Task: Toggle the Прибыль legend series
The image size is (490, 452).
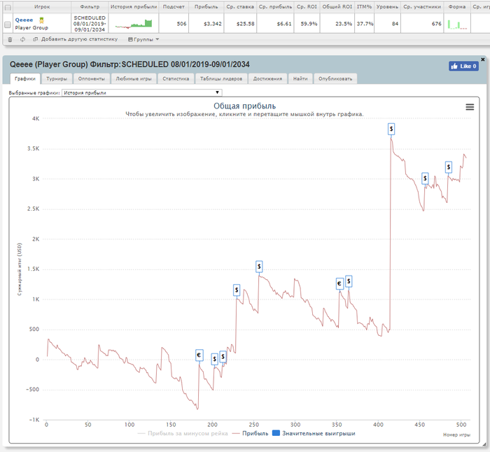Action: click(251, 433)
